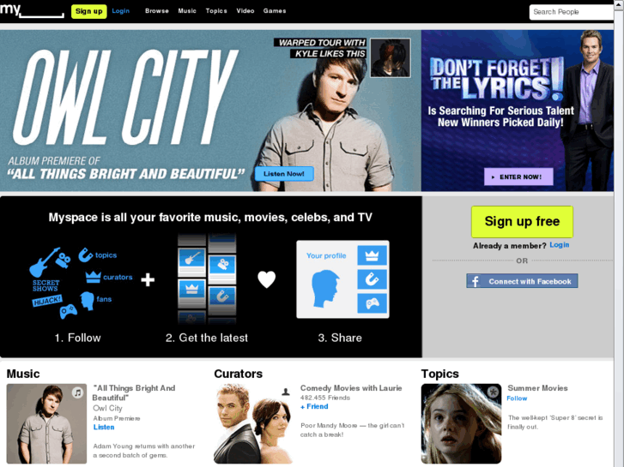Click the asterisk badge on Summer Movies thumbnail

(493, 392)
